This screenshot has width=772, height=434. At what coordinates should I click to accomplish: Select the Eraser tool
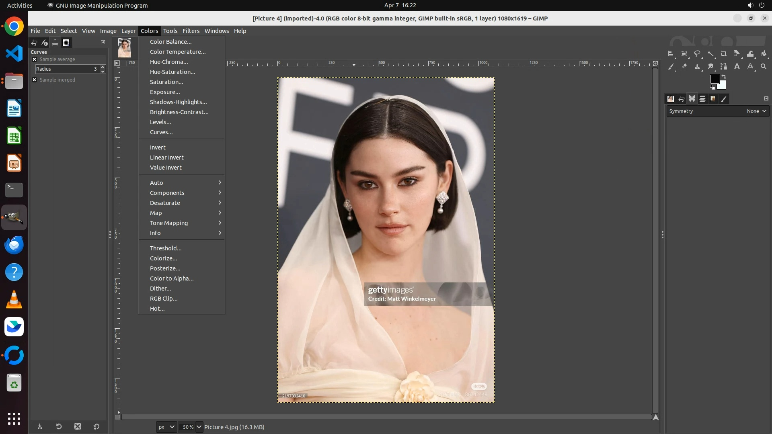point(684,67)
